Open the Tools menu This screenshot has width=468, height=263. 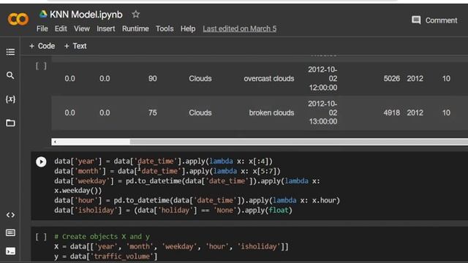point(165,29)
